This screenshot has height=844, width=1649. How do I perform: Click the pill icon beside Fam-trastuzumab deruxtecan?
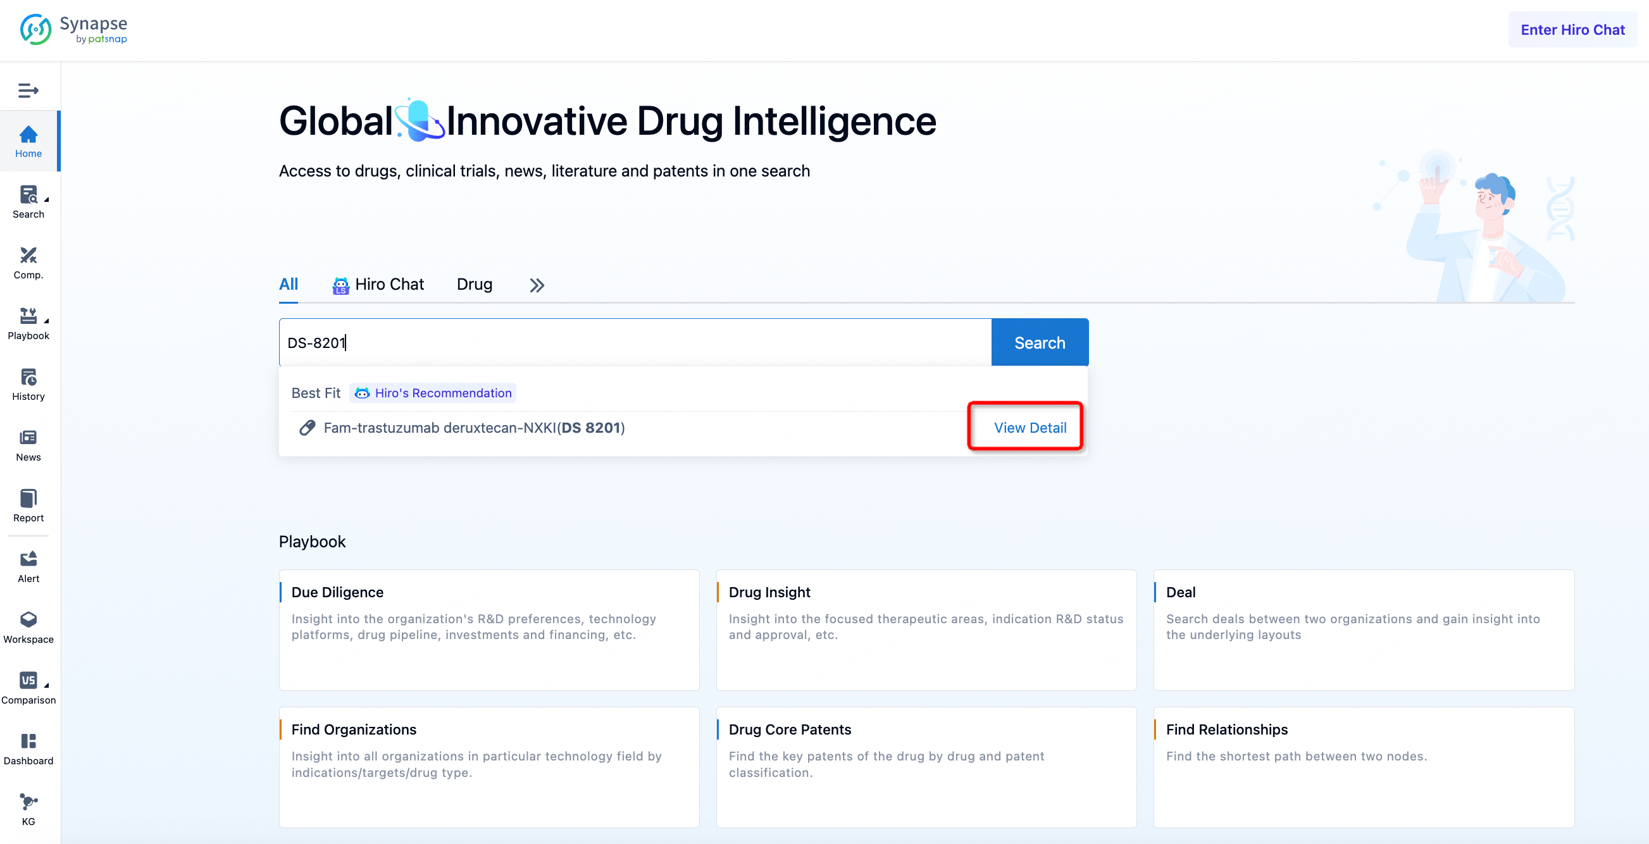point(308,428)
